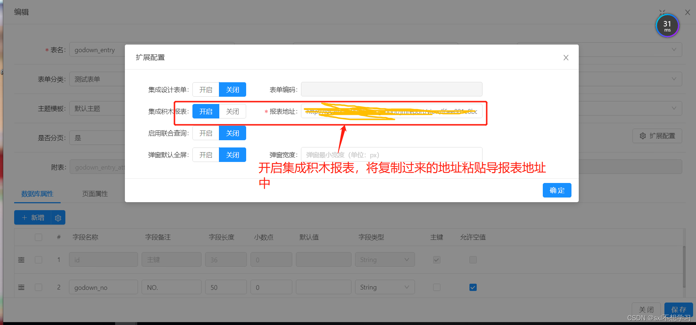This screenshot has width=696, height=325.
Task: Click drag handle icon of id row
Action: [x=21, y=260]
